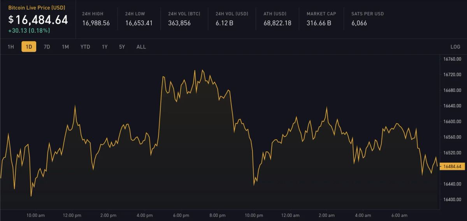Click the 4:00 pm time axis label
The width and height of the screenshot is (467, 221).
point(145,215)
